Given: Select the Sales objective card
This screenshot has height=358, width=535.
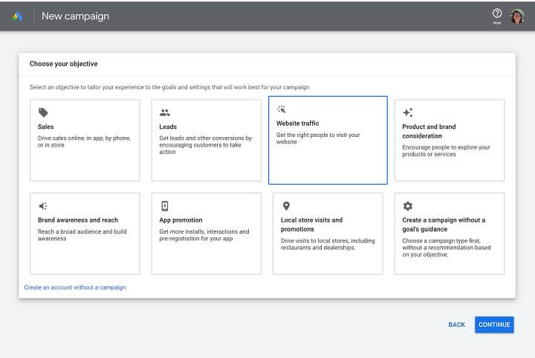Looking at the screenshot, I should (x=85, y=141).
